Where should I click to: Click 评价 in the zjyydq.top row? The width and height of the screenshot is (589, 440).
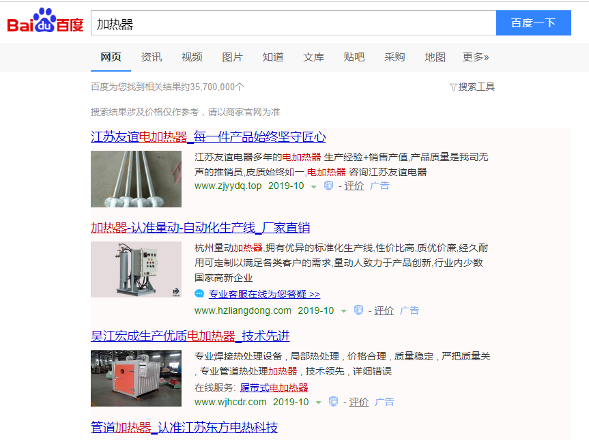(x=354, y=186)
